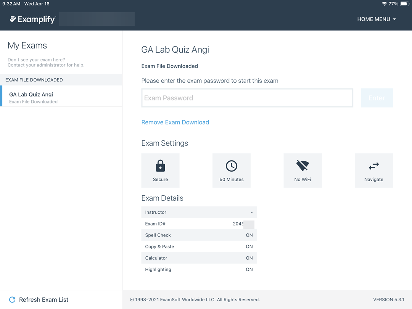
Task: Select GA Lab Quiz Angi exam in sidebar
Action: coord(61,96)
